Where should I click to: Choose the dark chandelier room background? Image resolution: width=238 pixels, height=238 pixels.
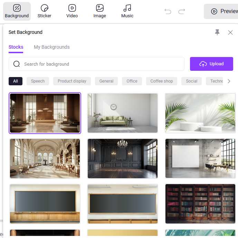point(123,159)
